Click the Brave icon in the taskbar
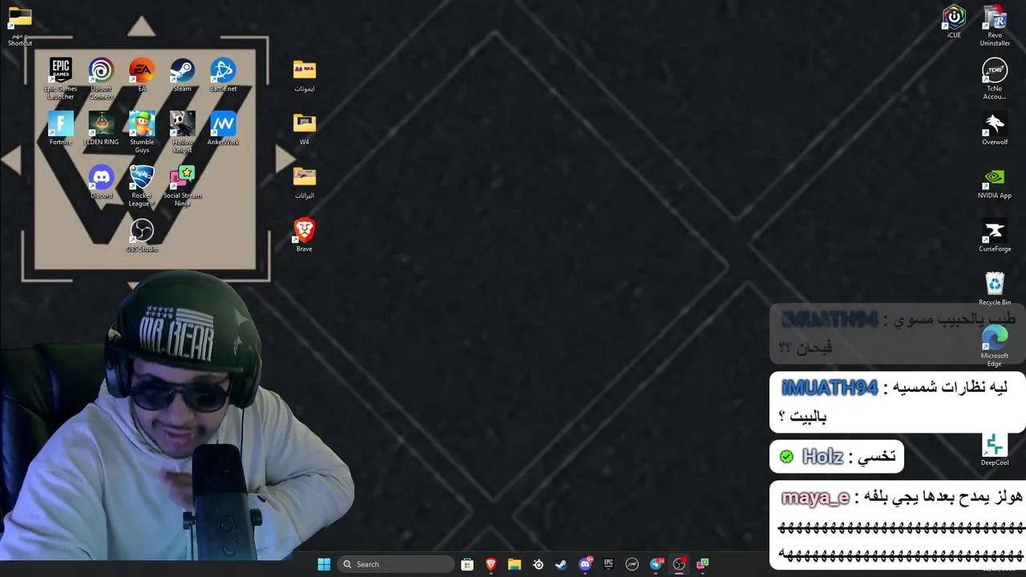Screen dimensions: 1026x577 tap(491, 564)
